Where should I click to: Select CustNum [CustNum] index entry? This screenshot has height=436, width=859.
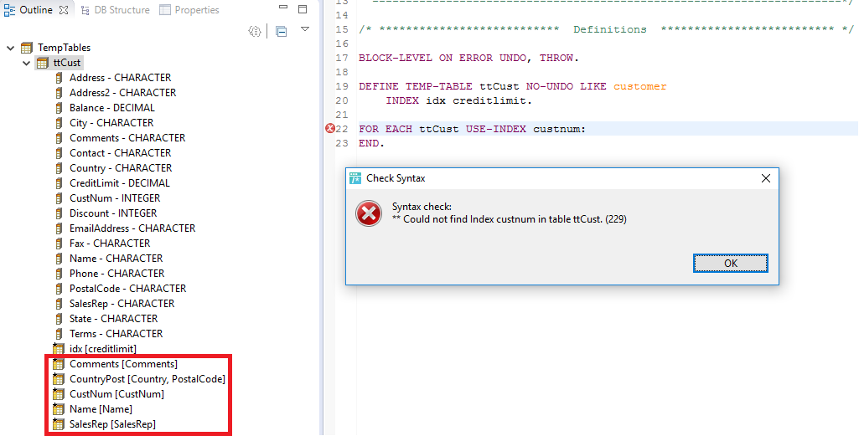pos(116,394)
